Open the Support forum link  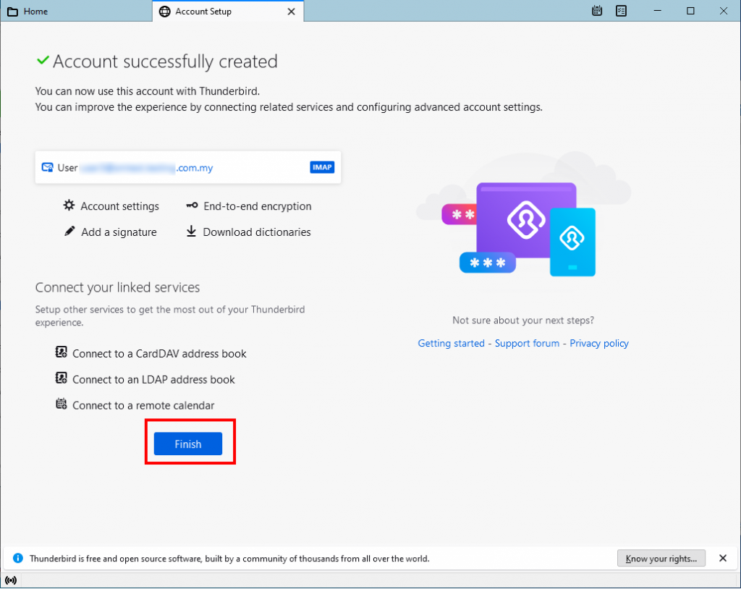(527, 343)
